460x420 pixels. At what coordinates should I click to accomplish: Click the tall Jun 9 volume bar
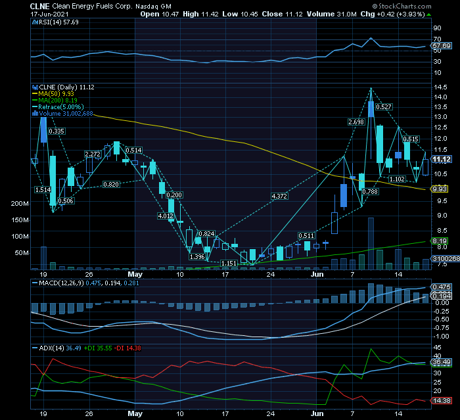[x=371, y=244]
